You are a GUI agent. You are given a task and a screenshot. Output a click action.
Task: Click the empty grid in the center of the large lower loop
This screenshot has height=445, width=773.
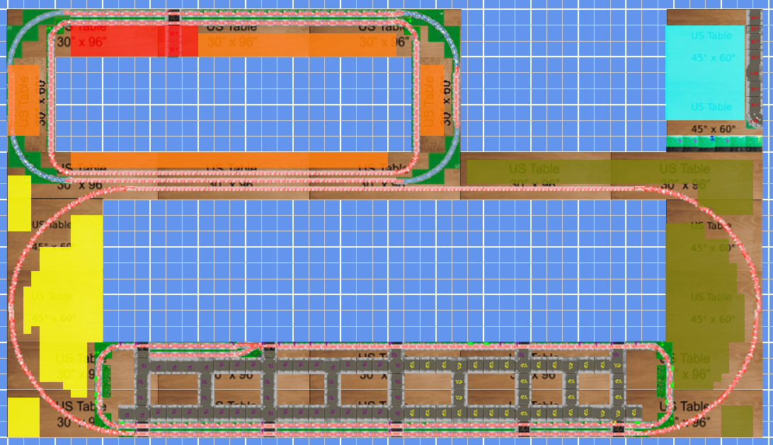pyautogui.click(x=382, y=269)
